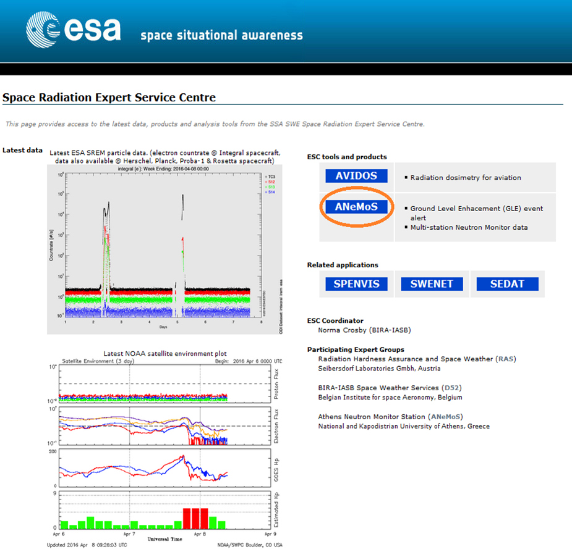Click 'Multi-station Neutron Monitor data' text
572x552 pixels.
click(x=469, y=227)
